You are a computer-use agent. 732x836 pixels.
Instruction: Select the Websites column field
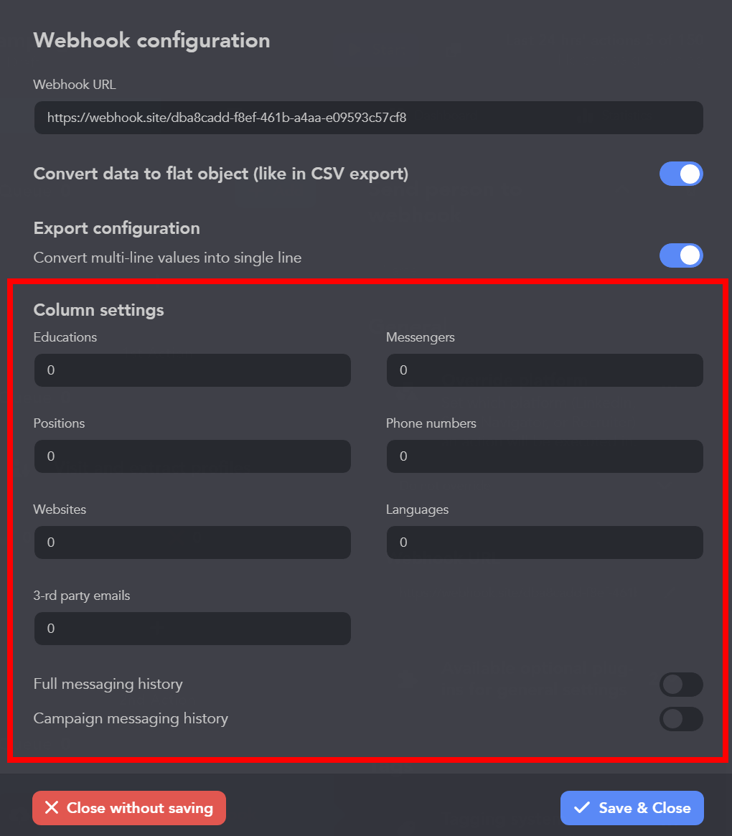pos(192,543)
